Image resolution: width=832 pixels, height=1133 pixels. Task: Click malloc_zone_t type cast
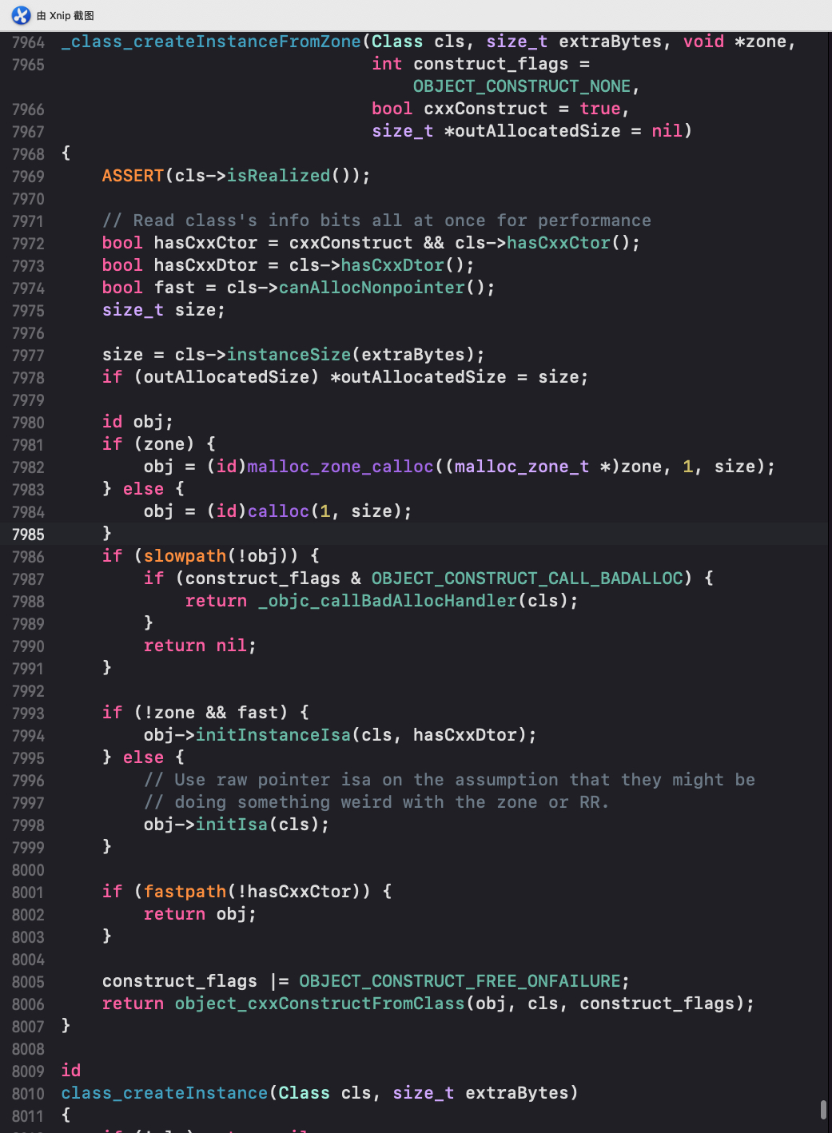[x=522, y=467]
